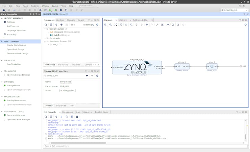Click the pin icon in diagram toolbar

point(168,25)
